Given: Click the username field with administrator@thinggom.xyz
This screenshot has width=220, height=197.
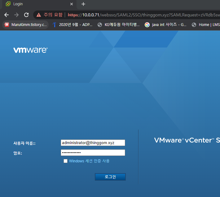Looking at the screenshot, I should coord(93,143).
